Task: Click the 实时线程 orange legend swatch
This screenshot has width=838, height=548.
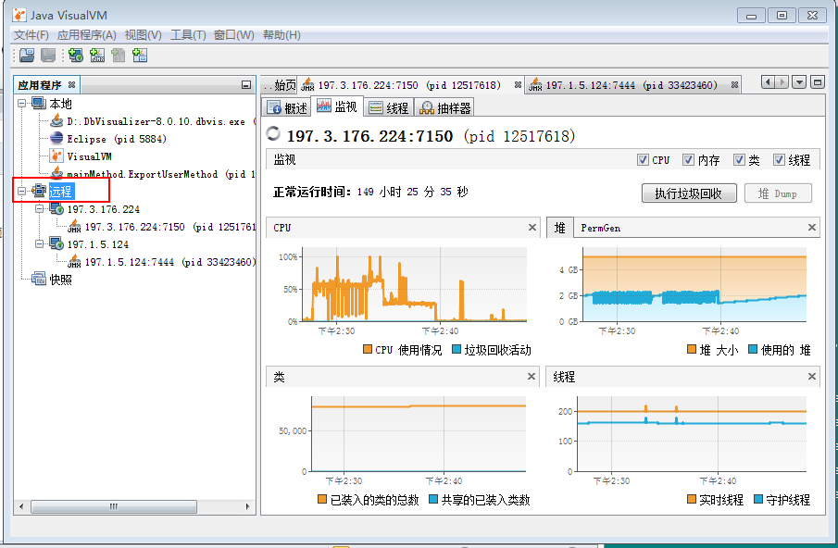Action: [692, 499]
